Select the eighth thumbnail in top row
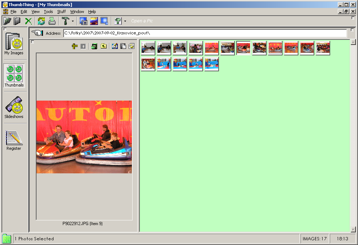Screen dimensions: 358x245 pyautogui.click(x=259, y=48)
